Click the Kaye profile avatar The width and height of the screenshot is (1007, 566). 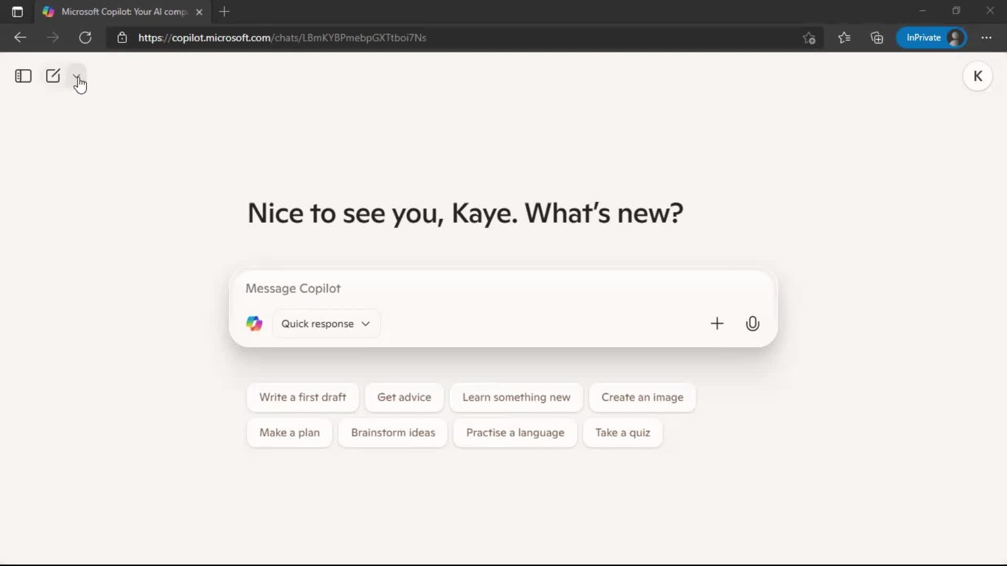click(978, 75)
